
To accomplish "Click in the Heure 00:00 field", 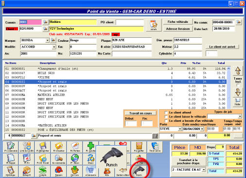I will click(x=213, y=129).
